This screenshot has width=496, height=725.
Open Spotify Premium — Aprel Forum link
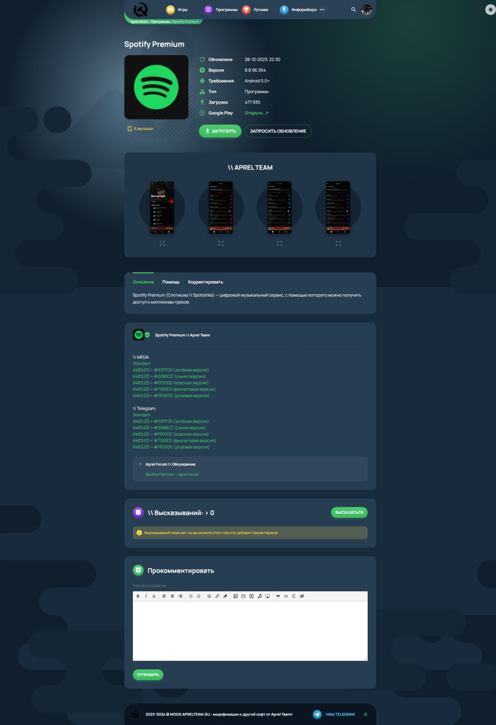pyautogui.click(x=172, y=474)
